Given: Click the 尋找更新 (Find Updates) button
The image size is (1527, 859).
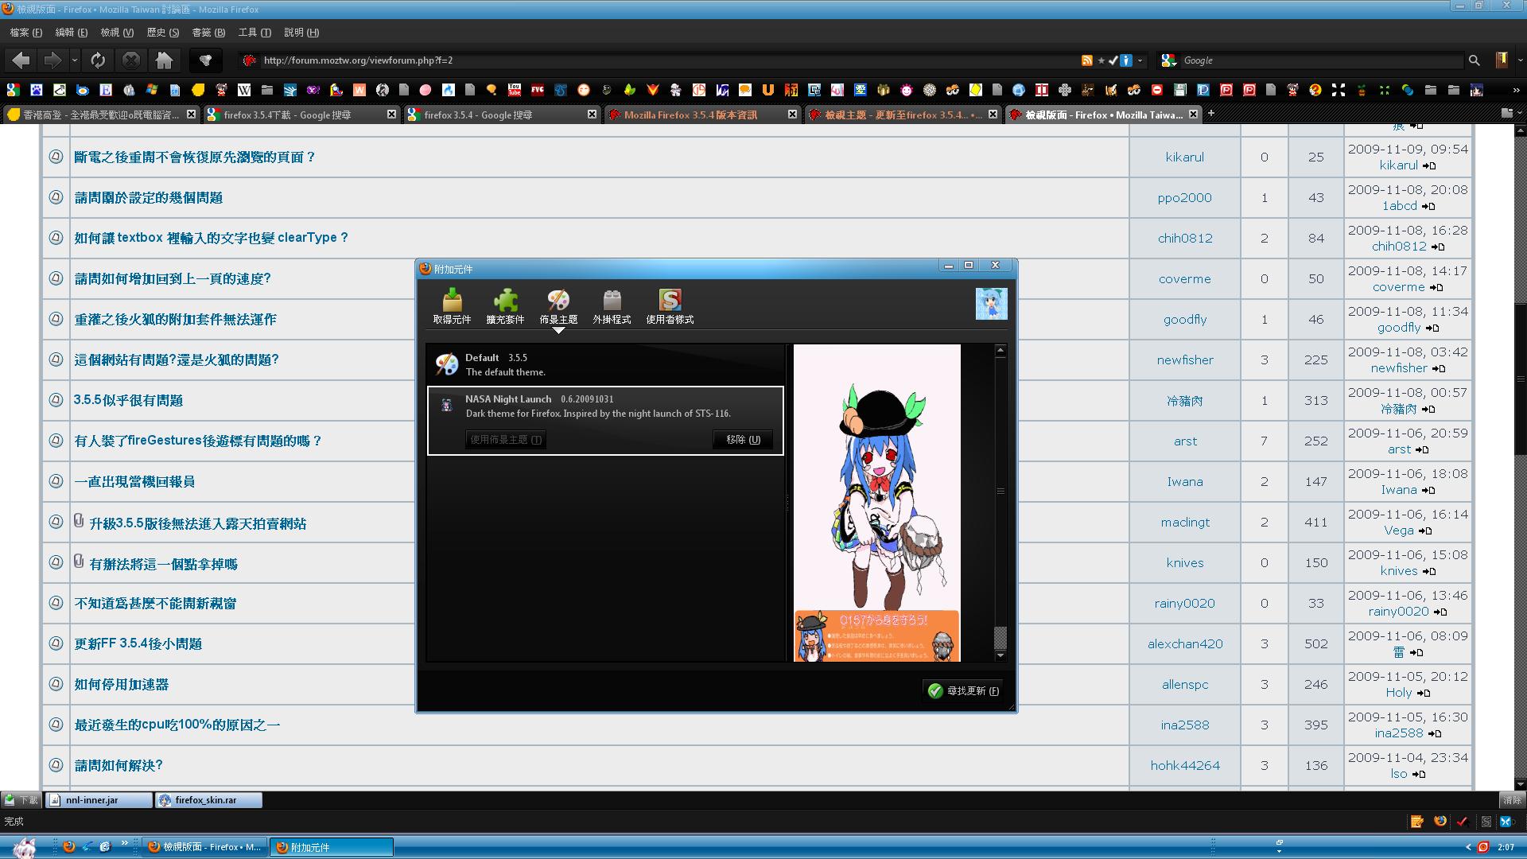Looking at the screenshot, I should [963, 690].
